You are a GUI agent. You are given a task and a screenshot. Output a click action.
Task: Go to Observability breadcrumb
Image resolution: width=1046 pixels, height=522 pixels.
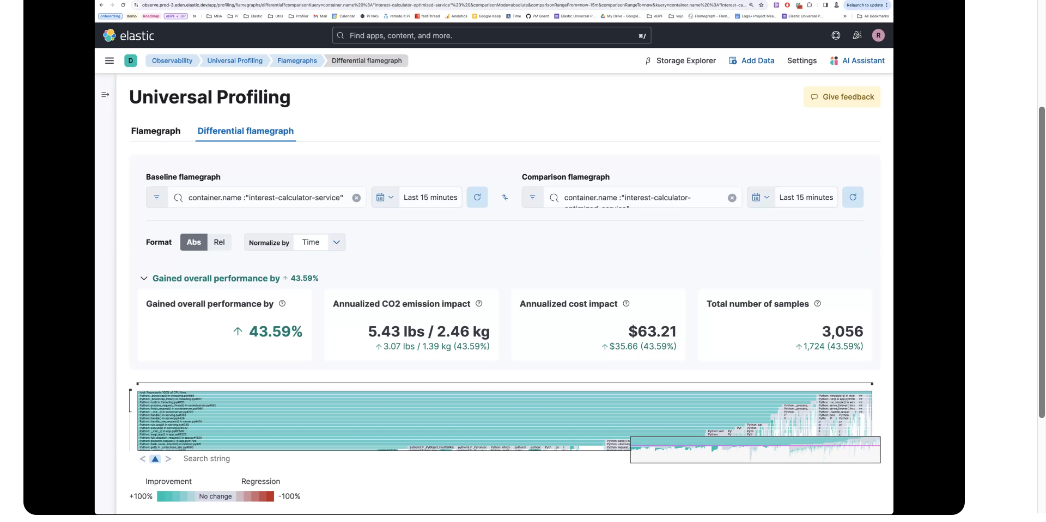click(172, 60)
